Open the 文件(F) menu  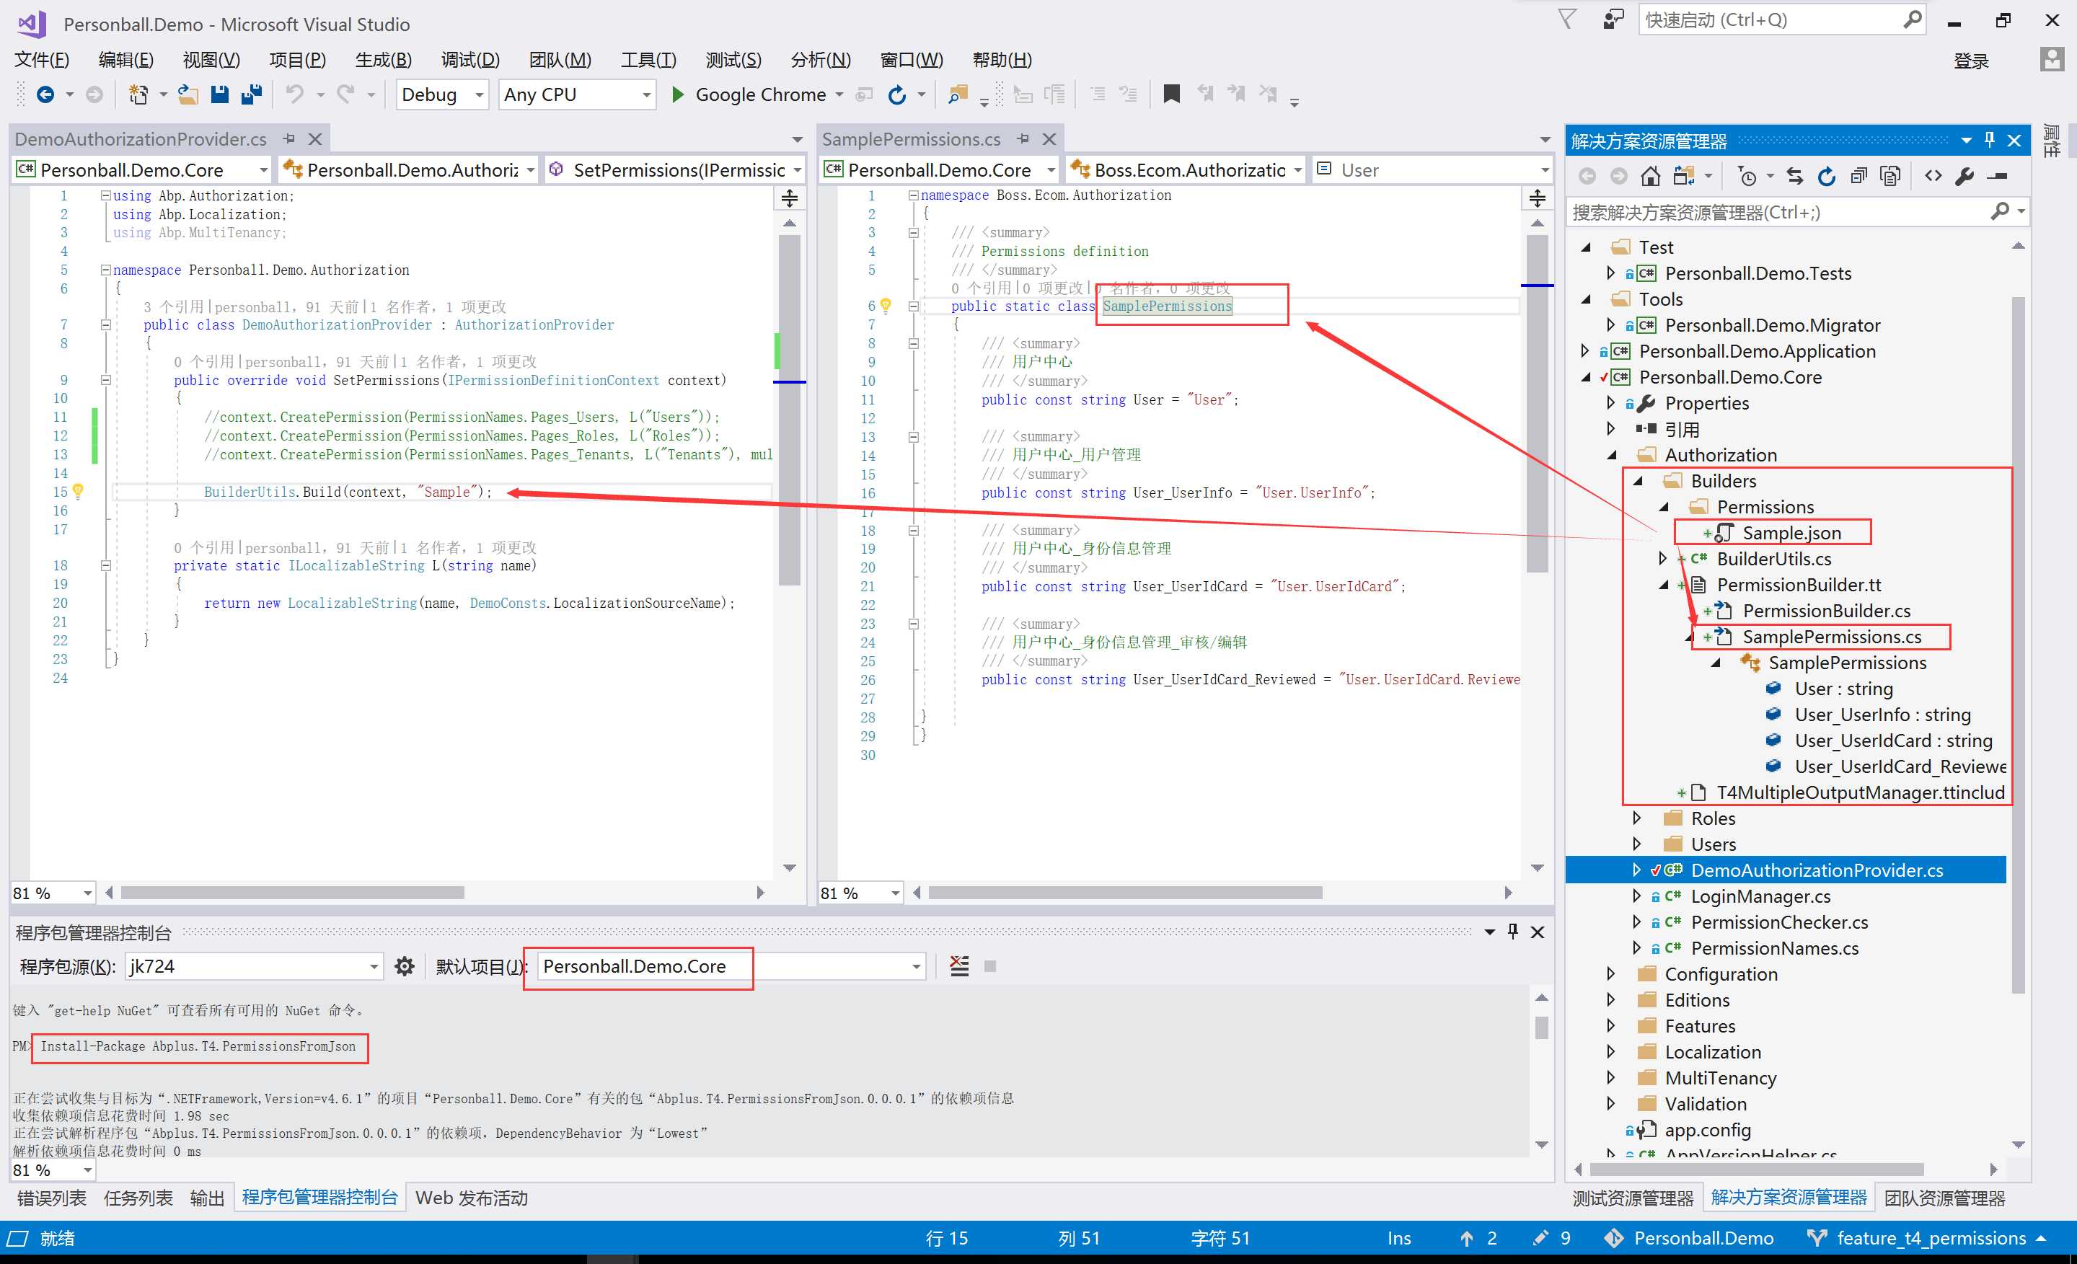point(42,60)
